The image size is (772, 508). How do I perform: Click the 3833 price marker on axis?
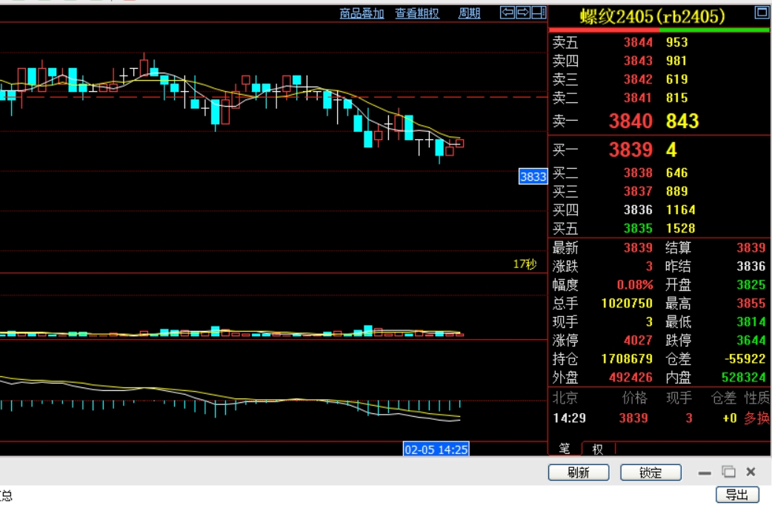(x=533, y=177)
